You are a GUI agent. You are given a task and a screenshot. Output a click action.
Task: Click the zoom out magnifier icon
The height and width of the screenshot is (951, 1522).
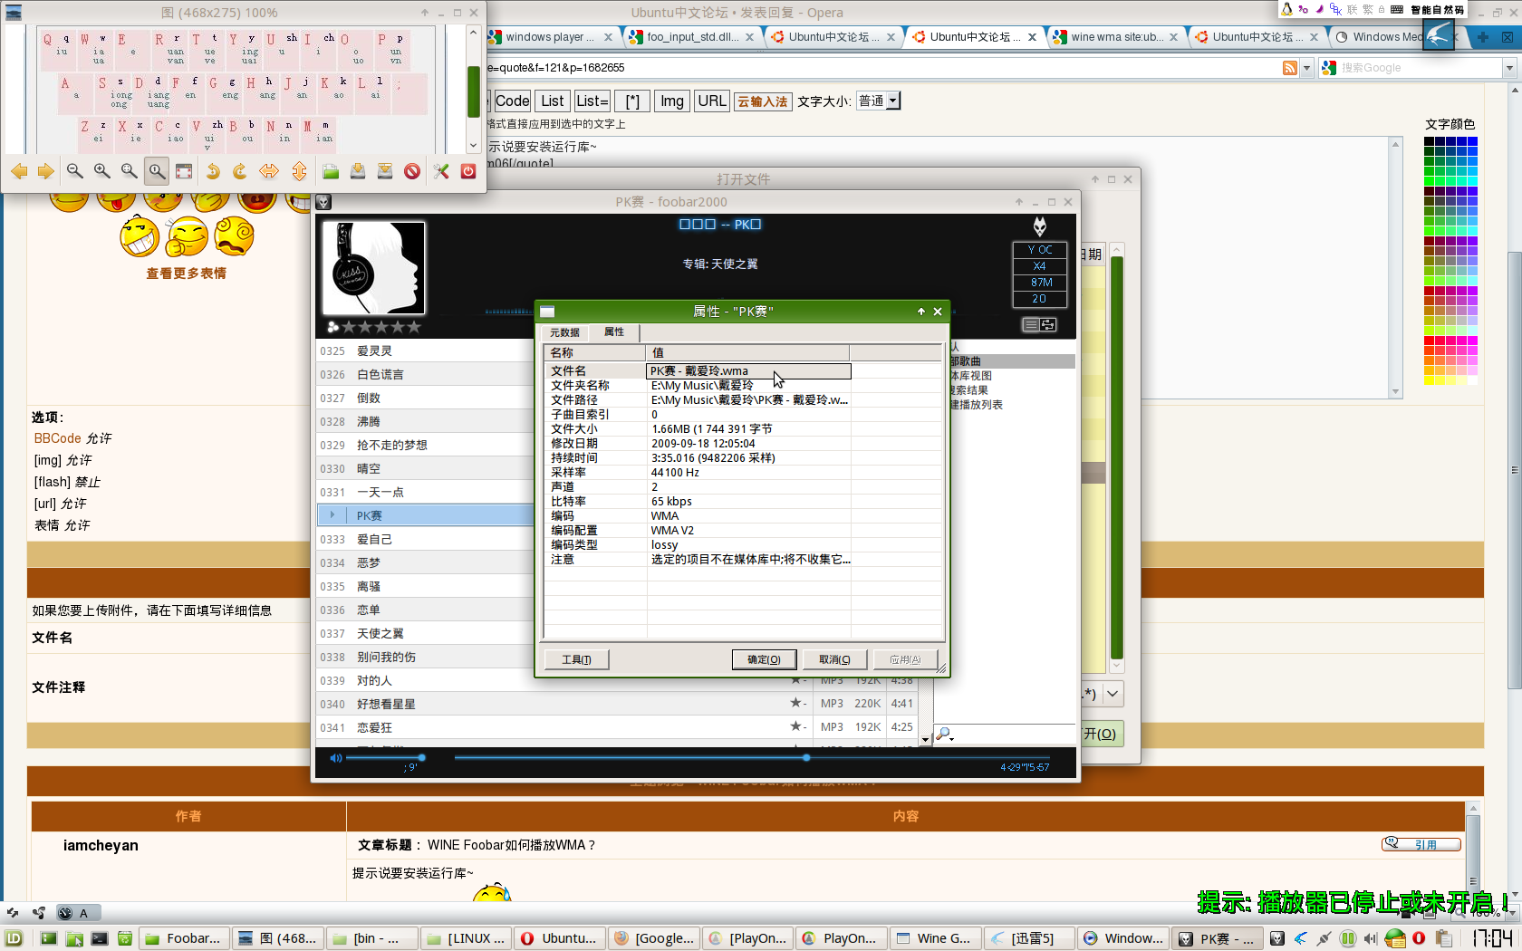click(x=75, y=171)
